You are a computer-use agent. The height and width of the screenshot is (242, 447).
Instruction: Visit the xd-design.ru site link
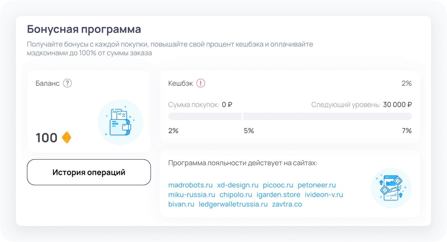pyautogui.click(x=238, y=185)
